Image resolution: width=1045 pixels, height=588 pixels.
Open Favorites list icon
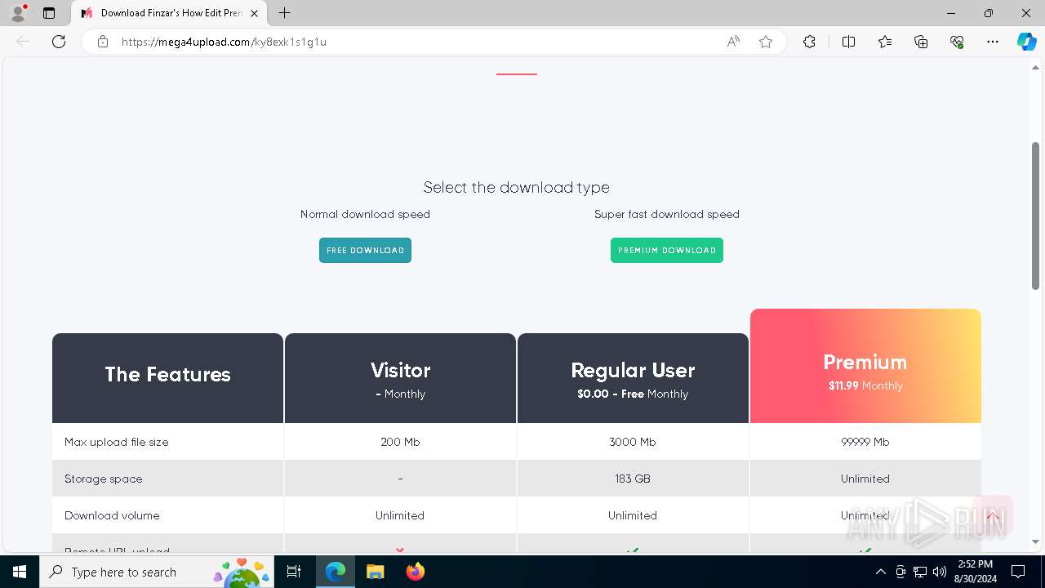[x=885, y=42]
